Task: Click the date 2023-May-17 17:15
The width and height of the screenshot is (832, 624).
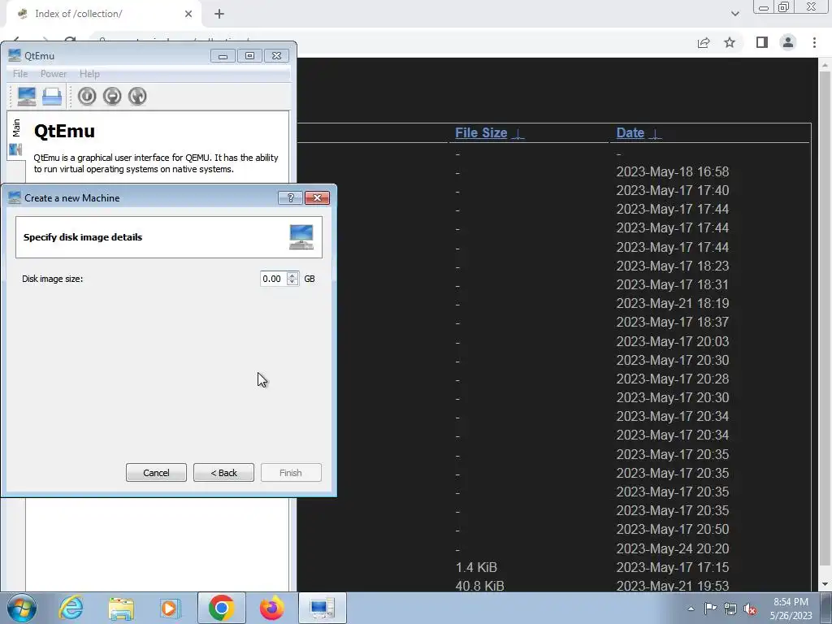Action: click(x=672, y=568)
